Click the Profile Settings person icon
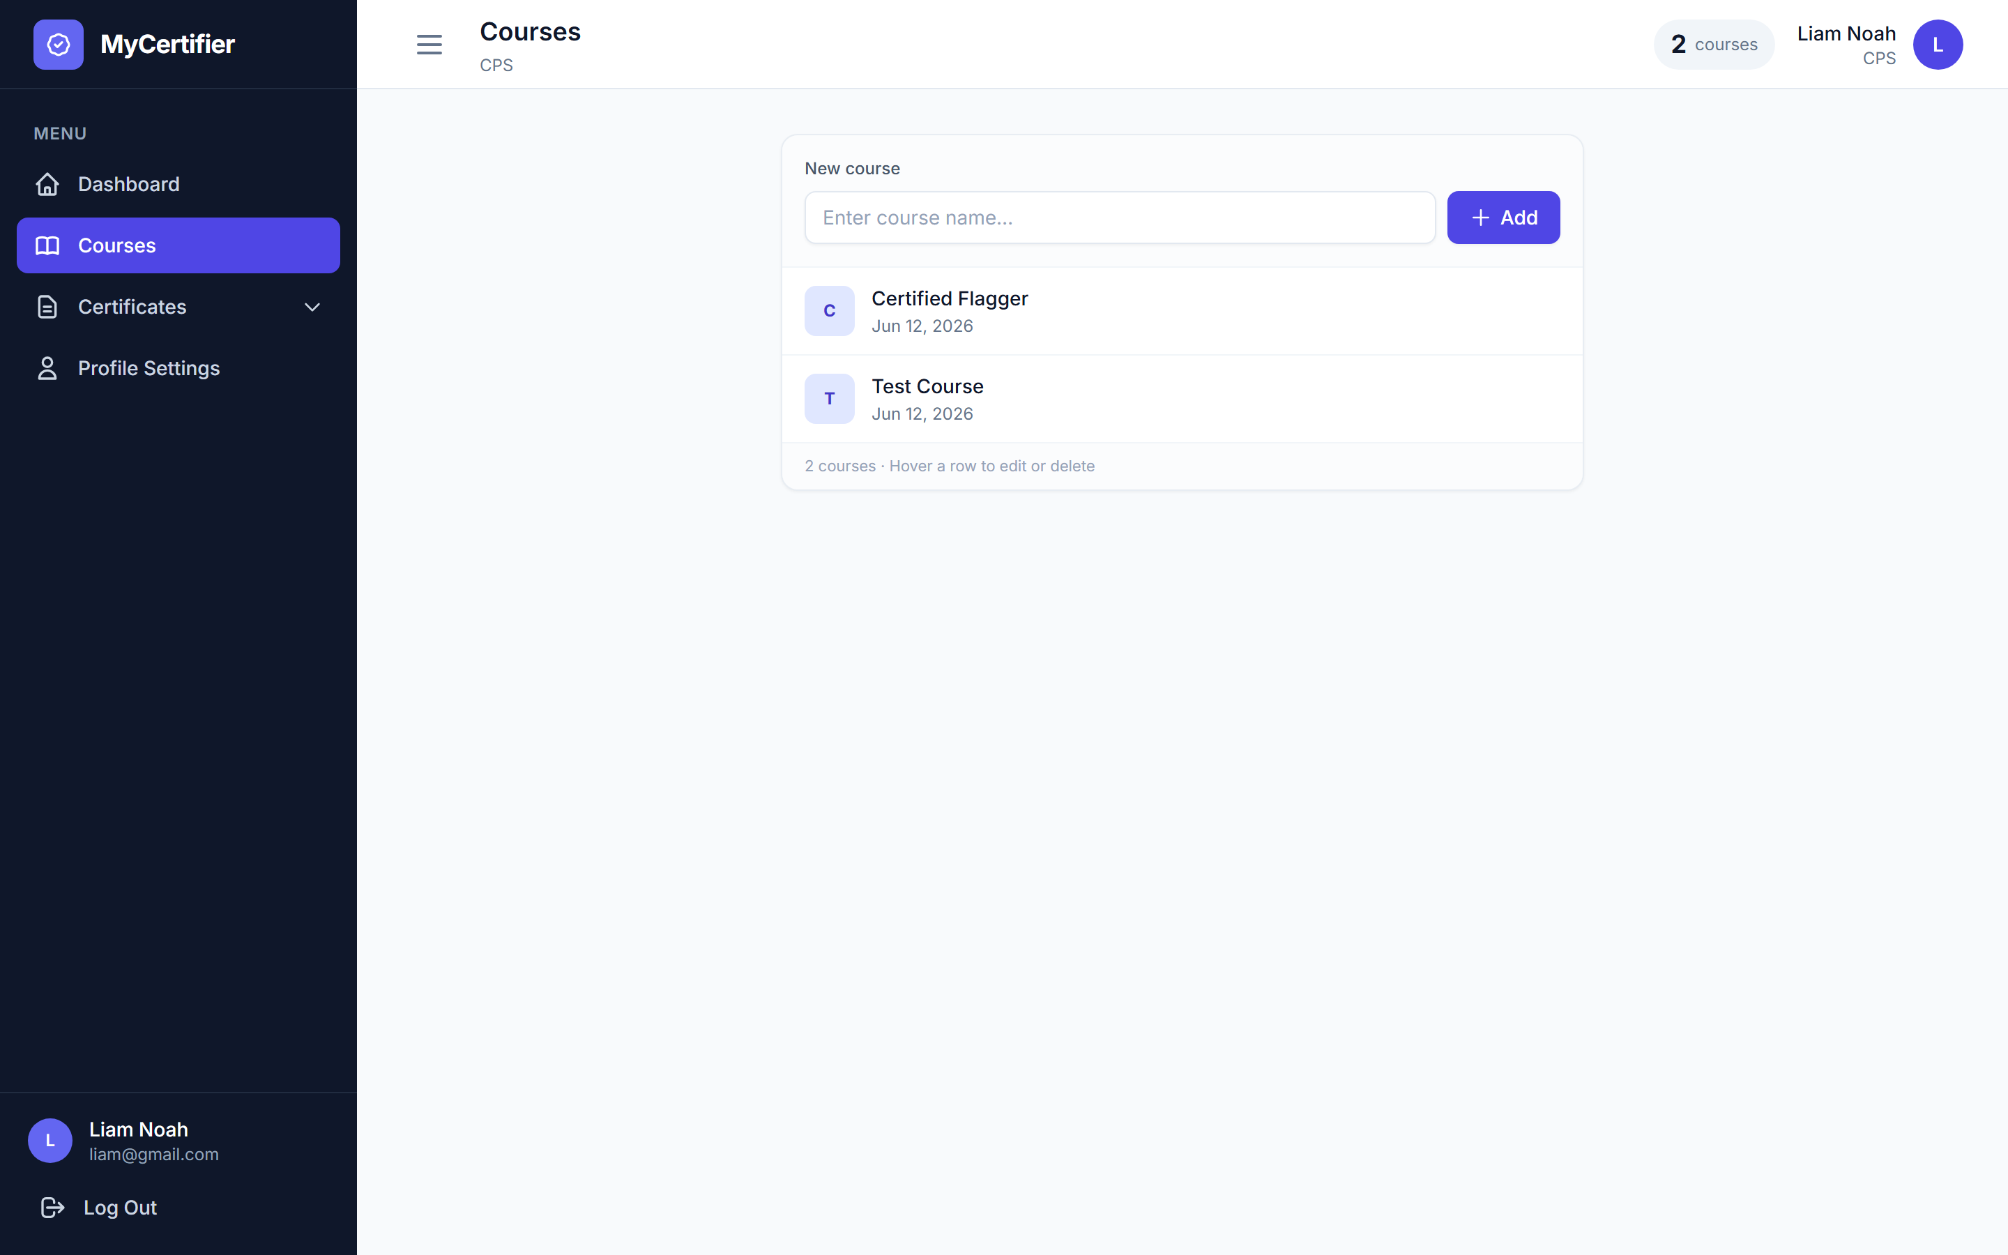2008x1255 pixels. (x=47, y=369)
